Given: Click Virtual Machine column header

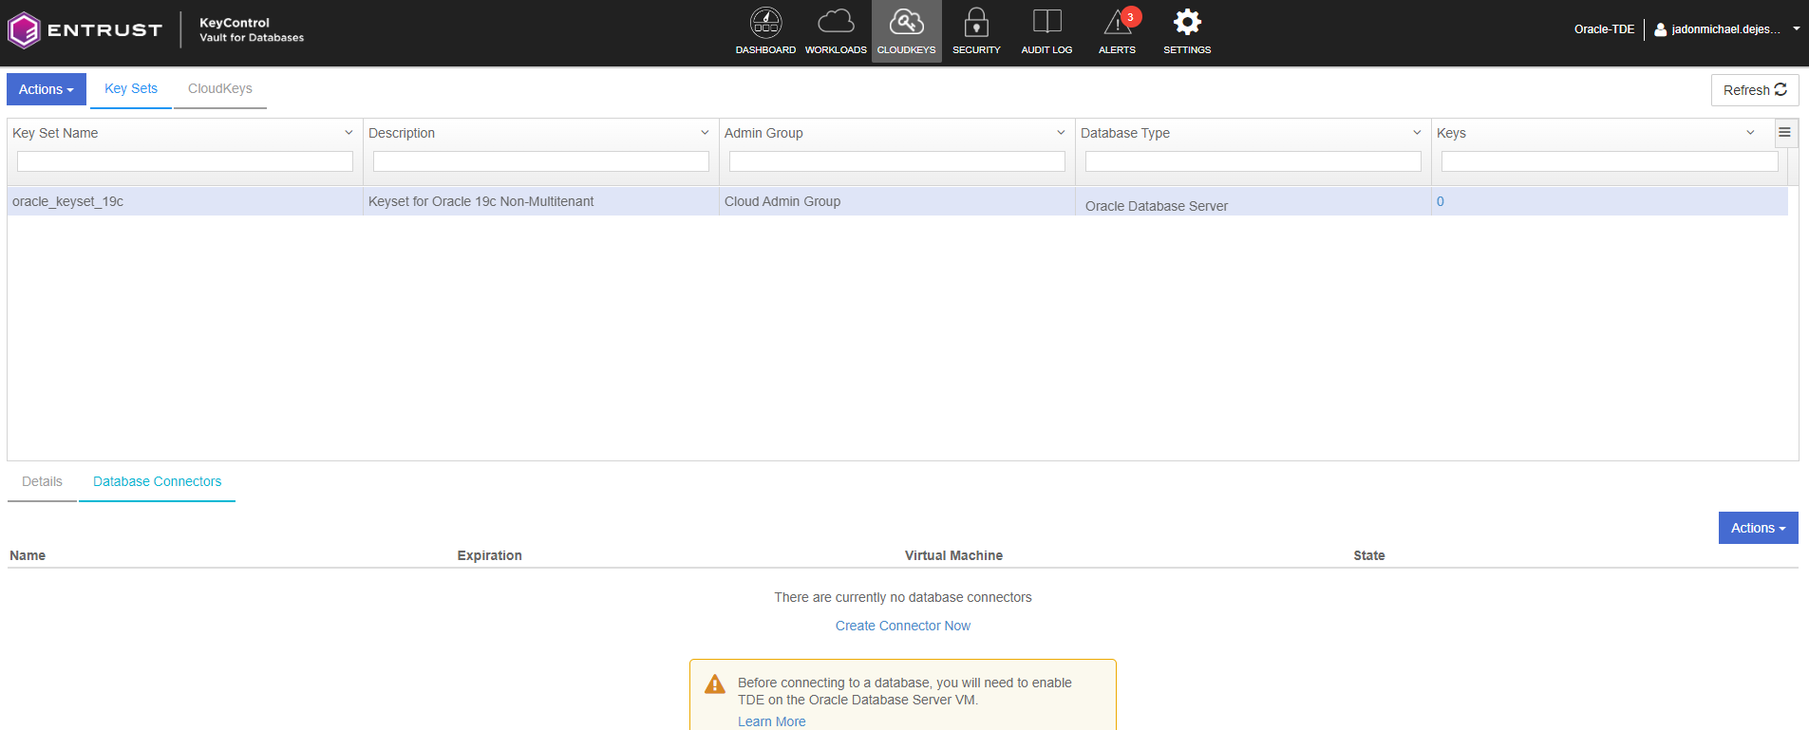Looking at the screenshot, I should pyautogui.click(x=953, y=555).
